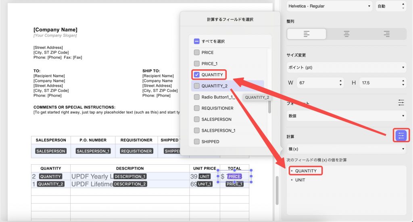This screenshot has height=222, width=413.
Task: Uncheck the QUANTITY checkbox
Action: click(x=196, y=75)
